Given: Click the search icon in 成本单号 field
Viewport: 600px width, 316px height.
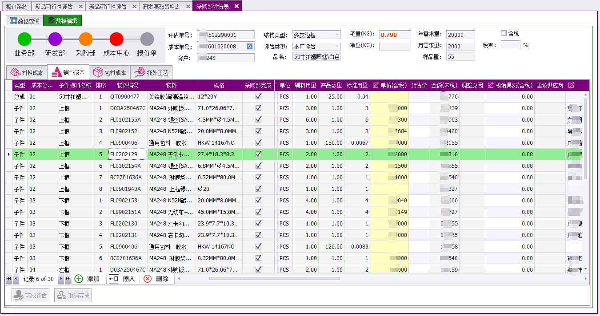Looking at the screenshot, I should pos(250,46).
